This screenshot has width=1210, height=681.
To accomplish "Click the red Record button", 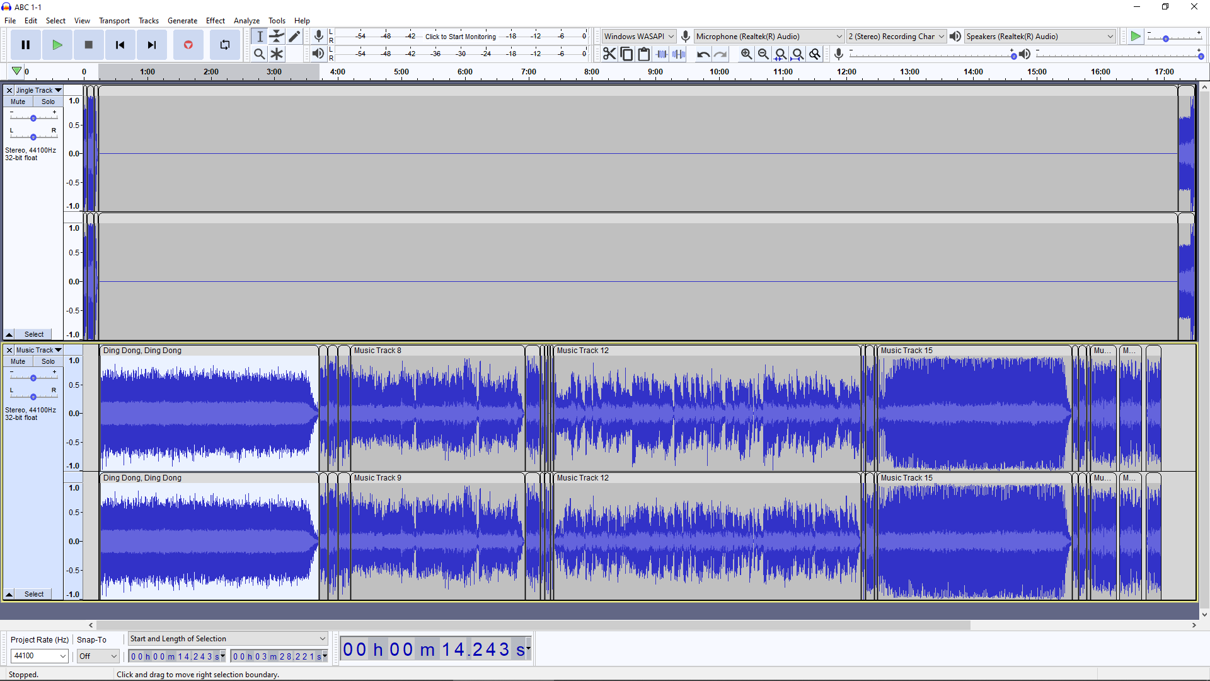I will pos(188,45).
